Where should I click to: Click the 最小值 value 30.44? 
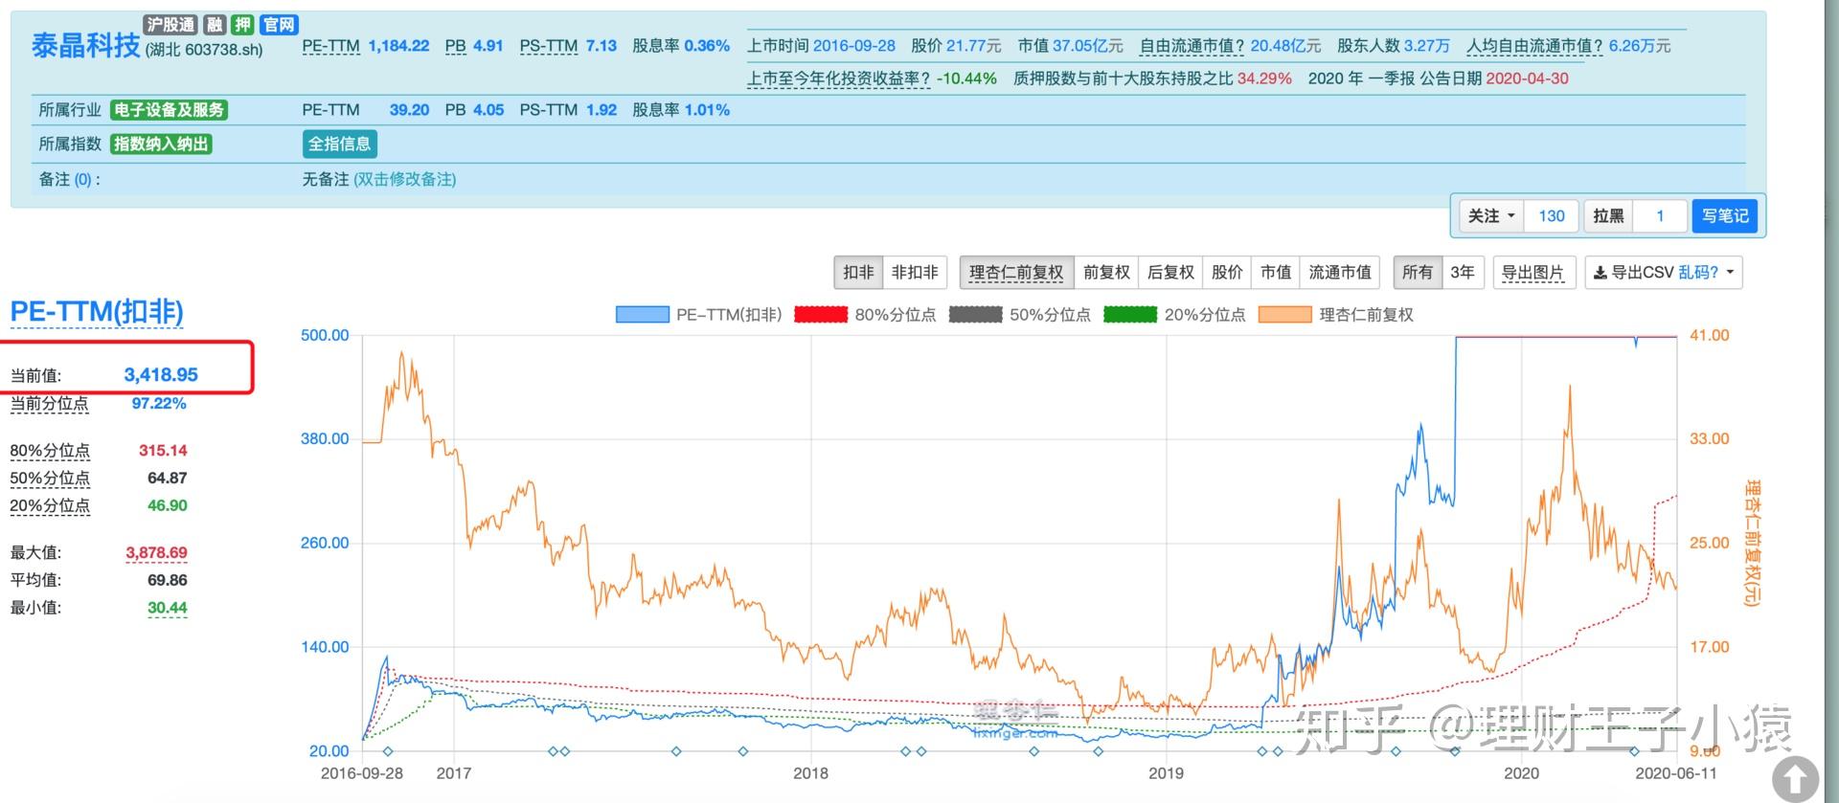(168, 609)
